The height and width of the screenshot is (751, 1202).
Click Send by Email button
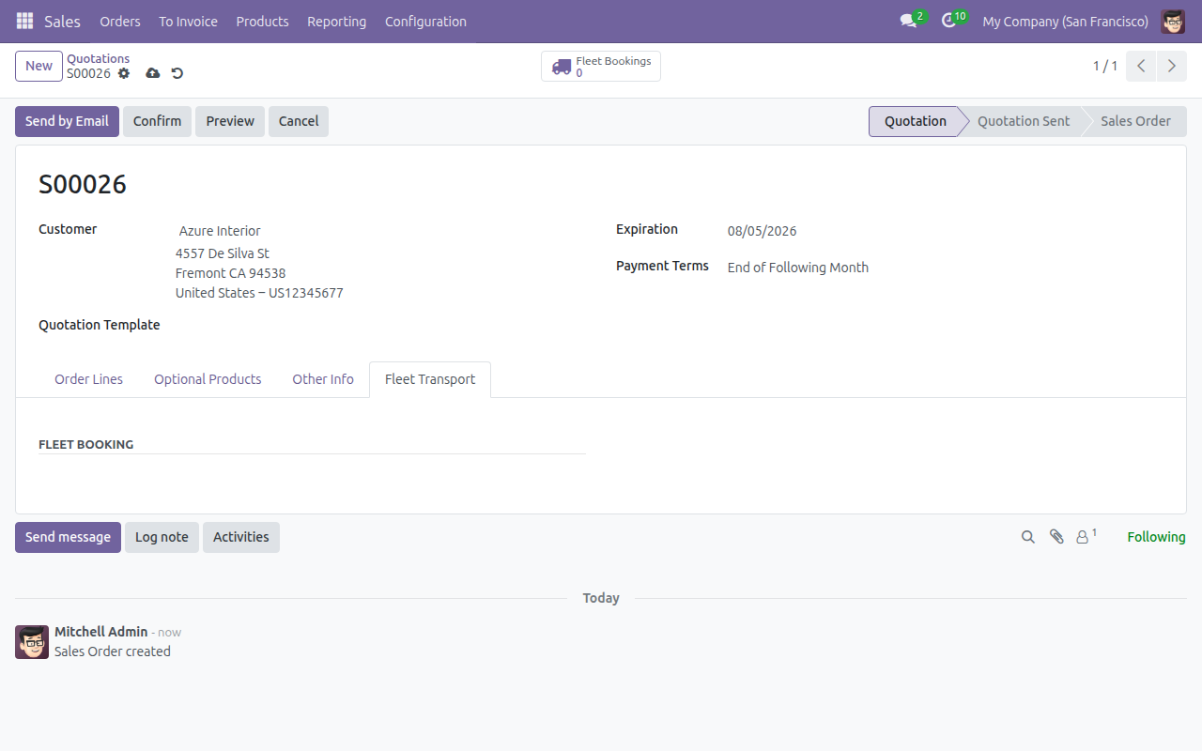(67, 121)
